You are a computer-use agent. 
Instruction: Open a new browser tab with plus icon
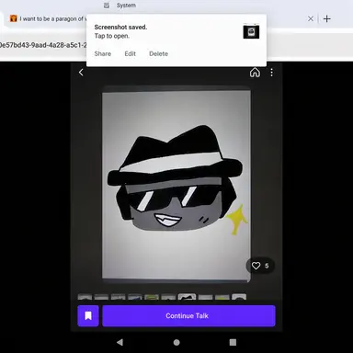coord(327,18)
